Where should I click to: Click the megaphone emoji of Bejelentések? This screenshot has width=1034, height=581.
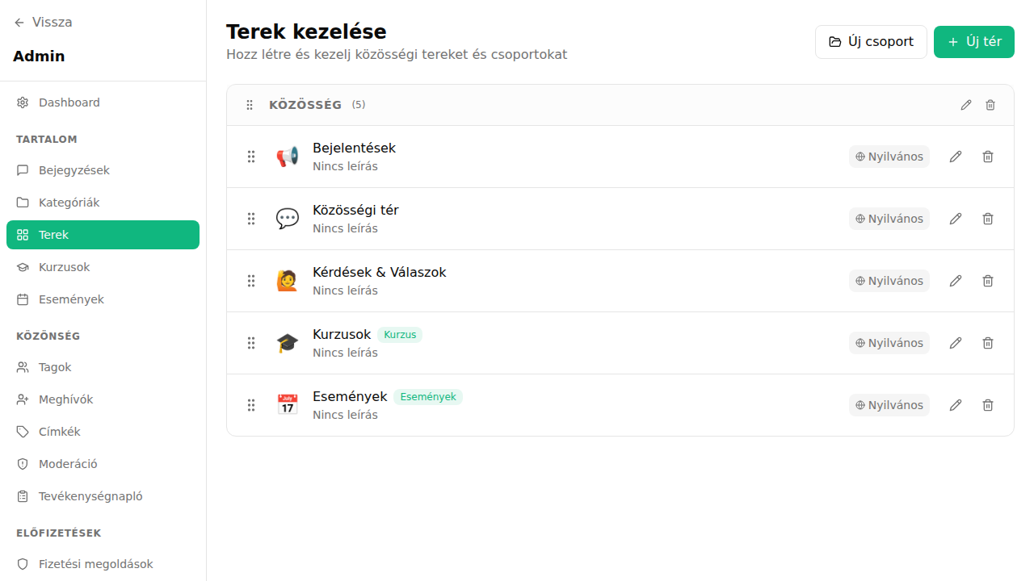[x=287, y=156]
